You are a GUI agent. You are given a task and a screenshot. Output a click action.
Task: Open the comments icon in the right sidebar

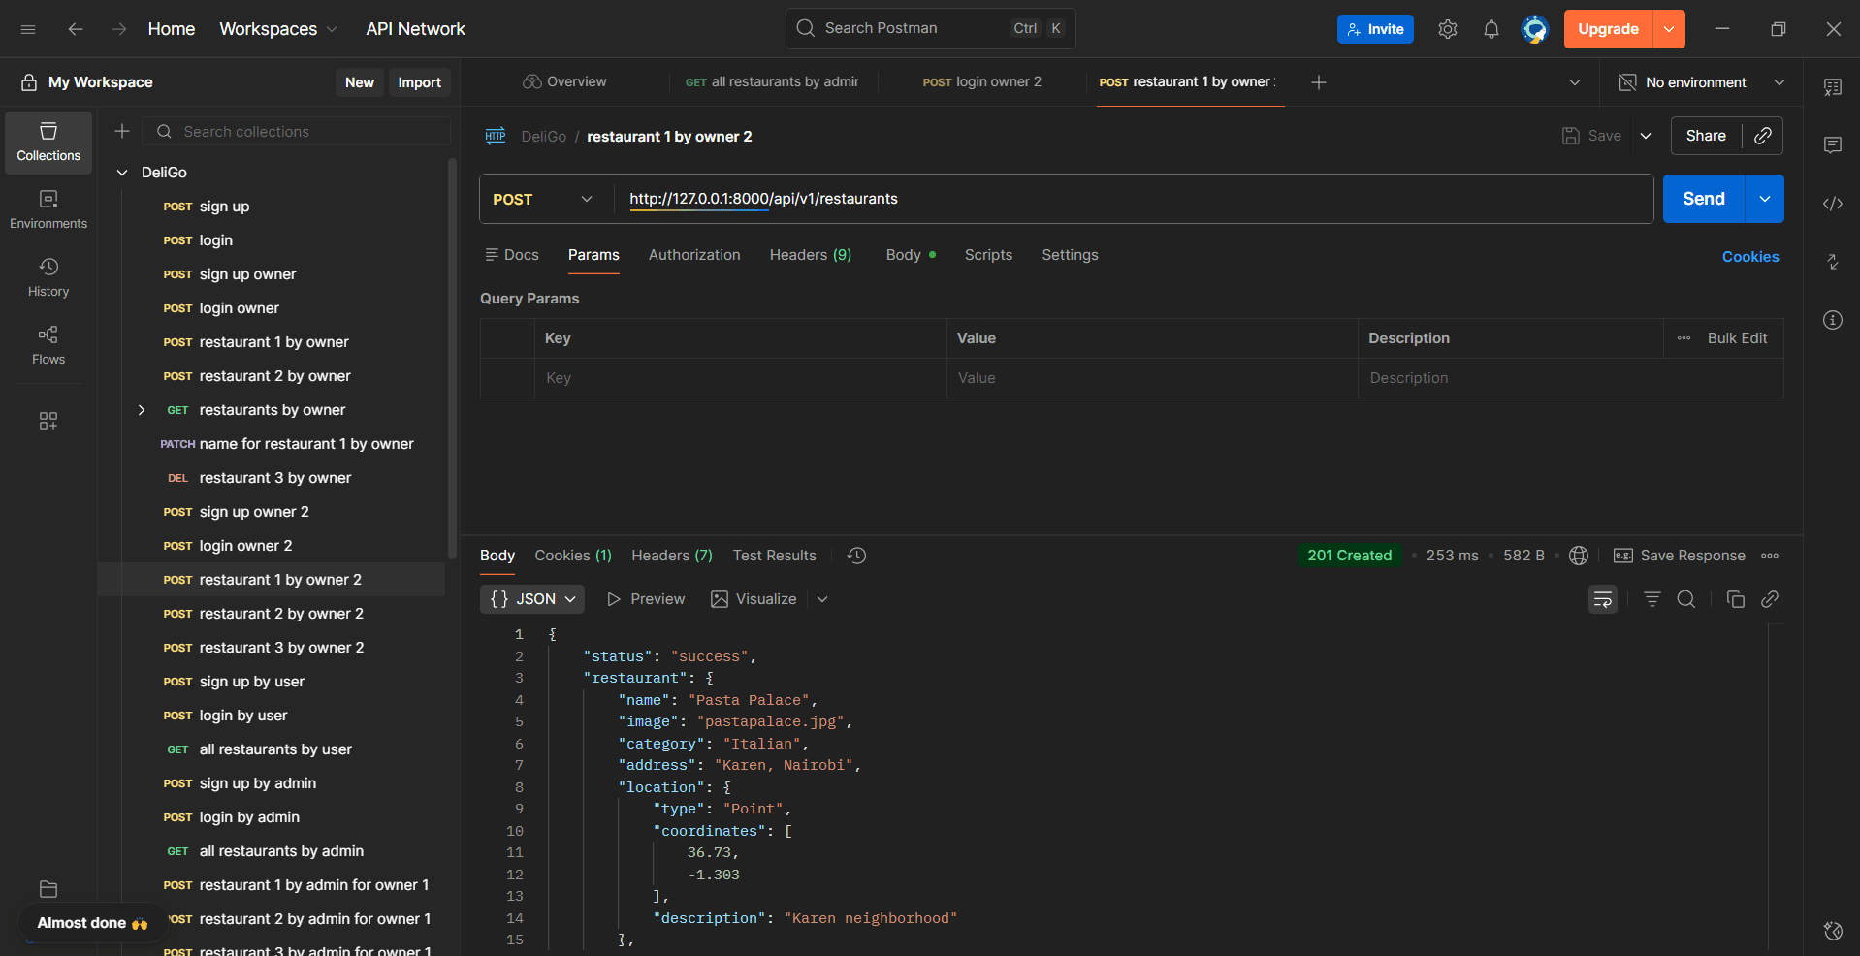coord(1833,145)
